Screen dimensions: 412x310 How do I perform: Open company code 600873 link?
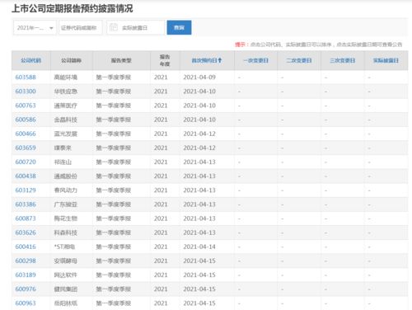point(26,218)
